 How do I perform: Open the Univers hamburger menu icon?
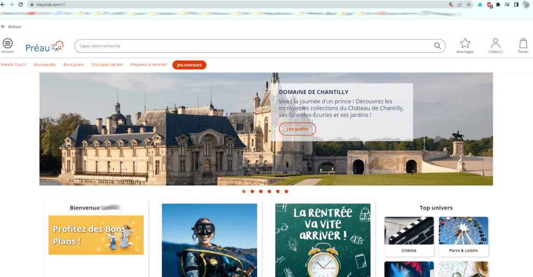tap(8, 44)
